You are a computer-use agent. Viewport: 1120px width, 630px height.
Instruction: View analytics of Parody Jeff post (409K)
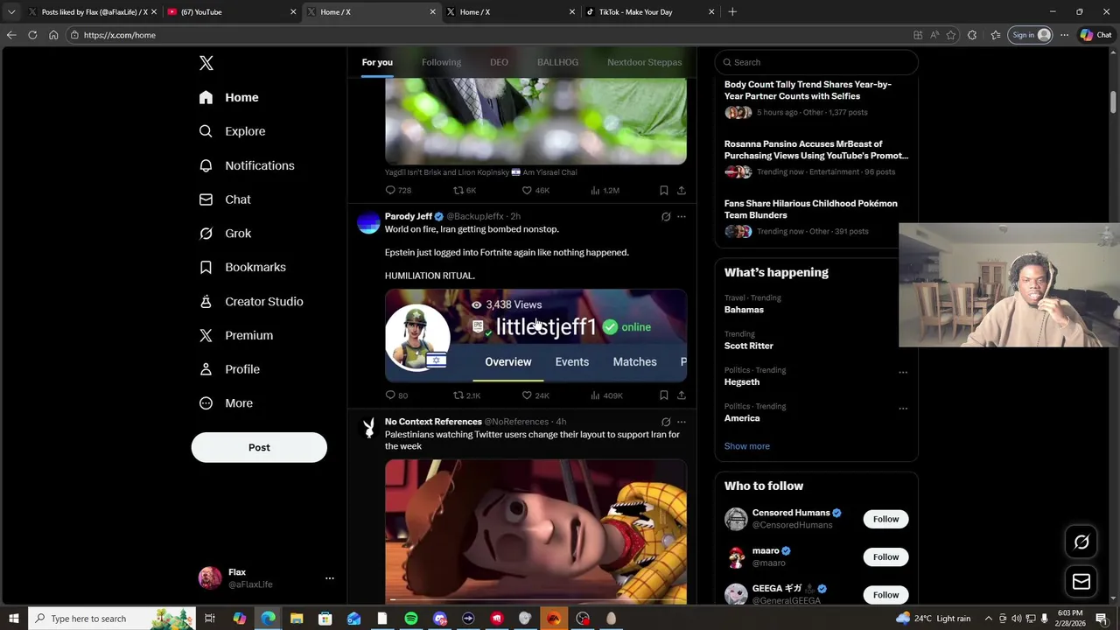pyautogui.click(x=606, y=395)
